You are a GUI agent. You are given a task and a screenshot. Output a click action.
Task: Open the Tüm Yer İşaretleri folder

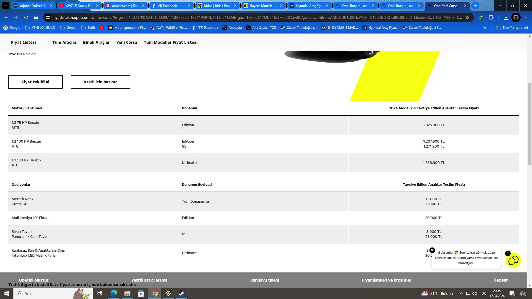tap(512, 28)
